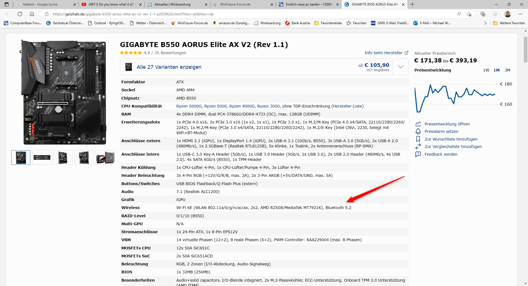
Task: Open Edge settings and more menu
Action: pos(520,14)
